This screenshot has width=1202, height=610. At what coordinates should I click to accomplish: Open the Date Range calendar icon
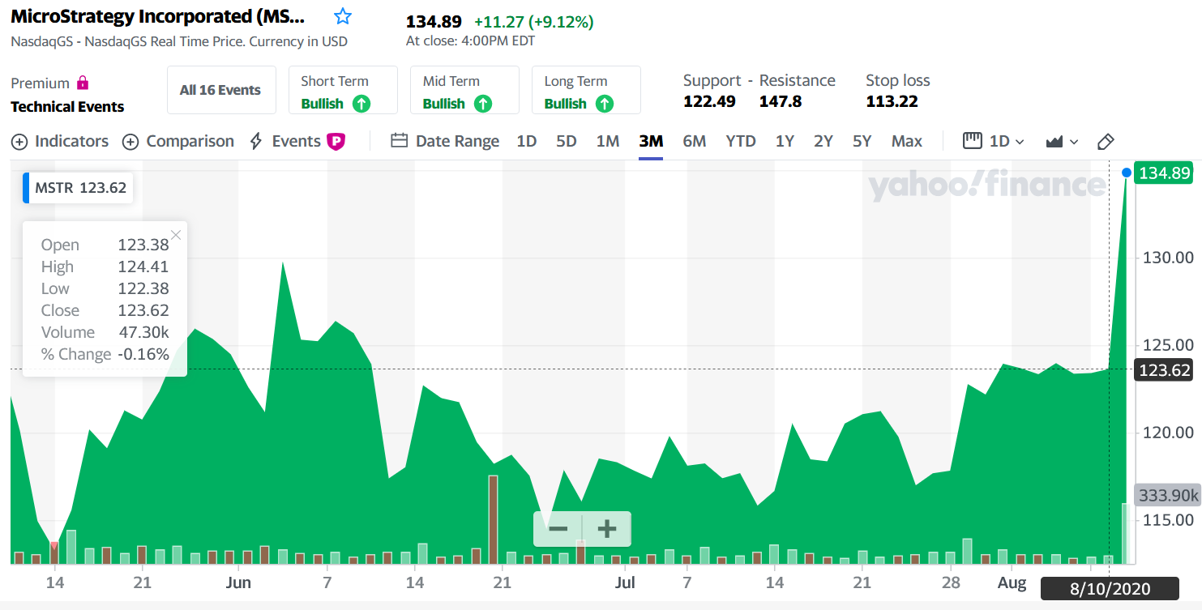point(399,141)
